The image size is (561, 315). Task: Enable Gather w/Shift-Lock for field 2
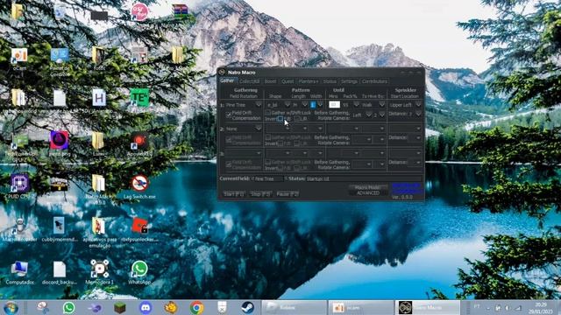click(x=267, y=137)
